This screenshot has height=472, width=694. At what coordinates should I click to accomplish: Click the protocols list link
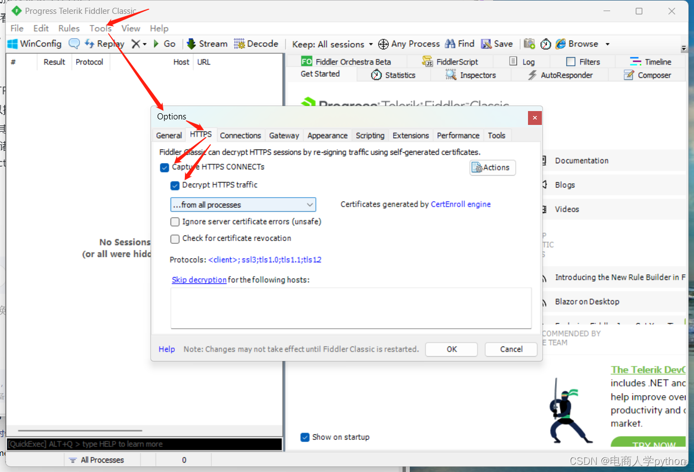[265, 259]
